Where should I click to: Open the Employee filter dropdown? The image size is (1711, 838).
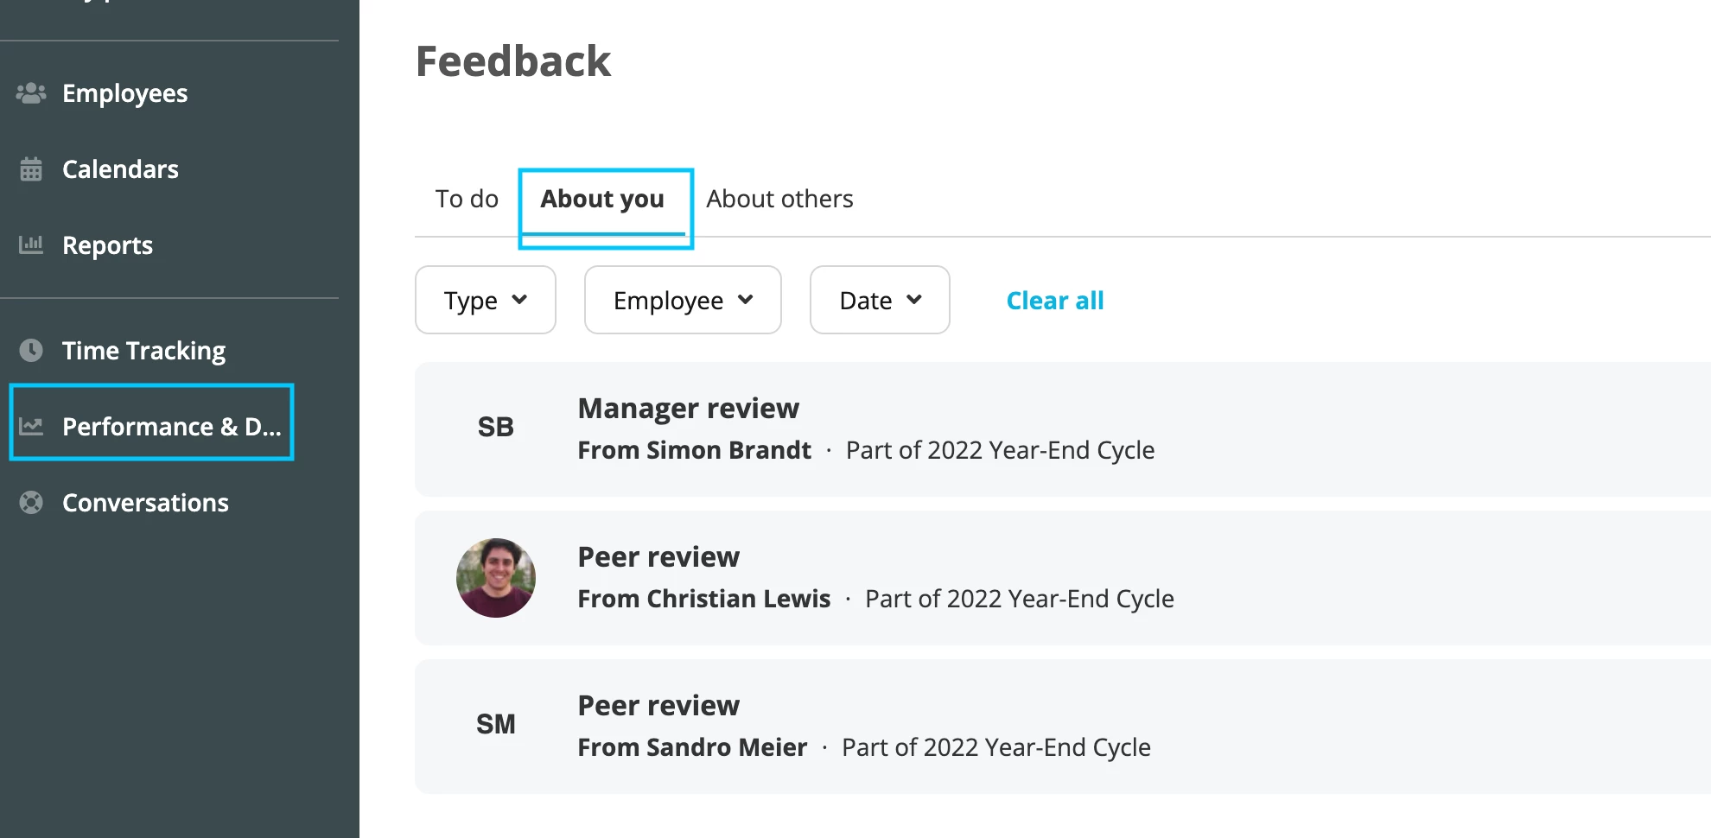683,300
